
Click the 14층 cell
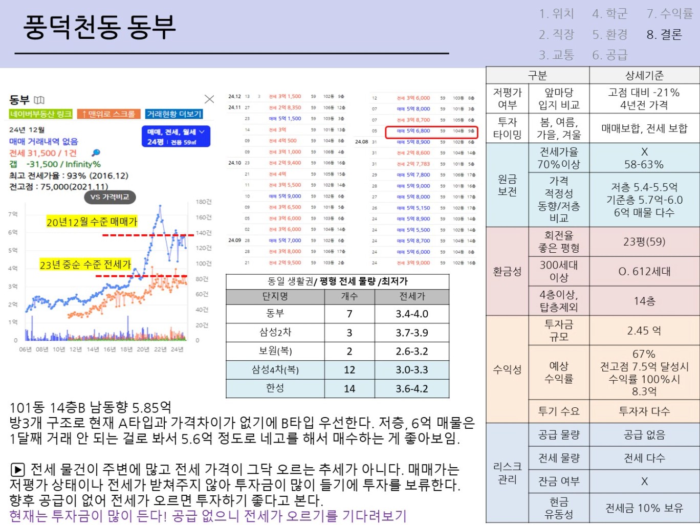pyautogui.click(x=644, y=301)
